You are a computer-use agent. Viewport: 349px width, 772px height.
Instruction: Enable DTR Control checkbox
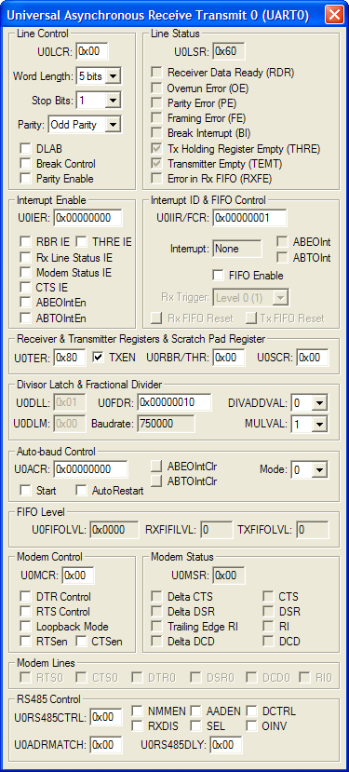25,597
